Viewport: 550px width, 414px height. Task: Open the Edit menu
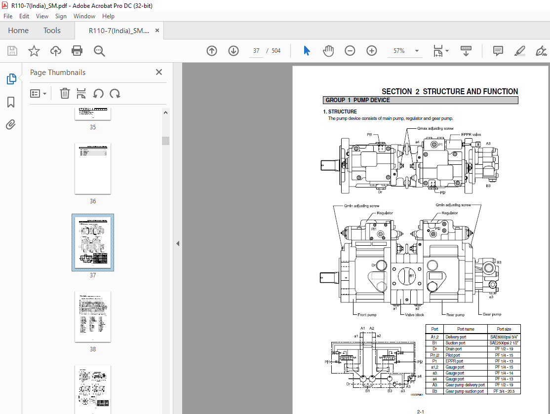point(24,16)
